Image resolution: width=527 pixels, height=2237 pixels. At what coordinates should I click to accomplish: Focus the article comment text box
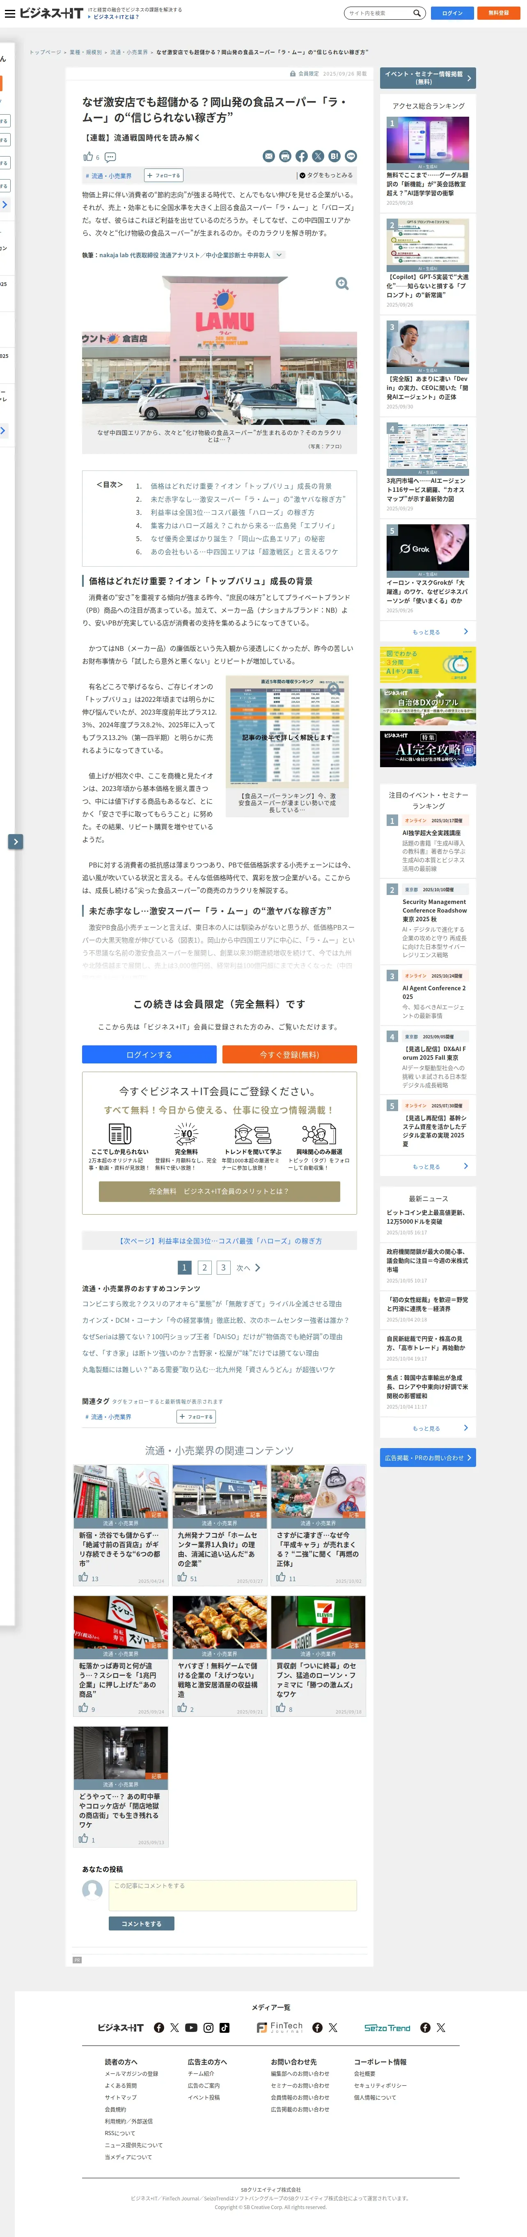[x=232, y=1895]
